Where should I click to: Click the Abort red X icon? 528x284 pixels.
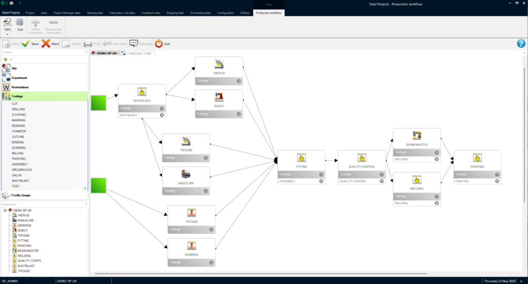pos(46,44)
